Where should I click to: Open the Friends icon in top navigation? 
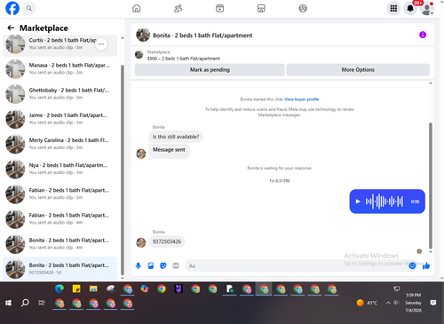pos(178,8)
